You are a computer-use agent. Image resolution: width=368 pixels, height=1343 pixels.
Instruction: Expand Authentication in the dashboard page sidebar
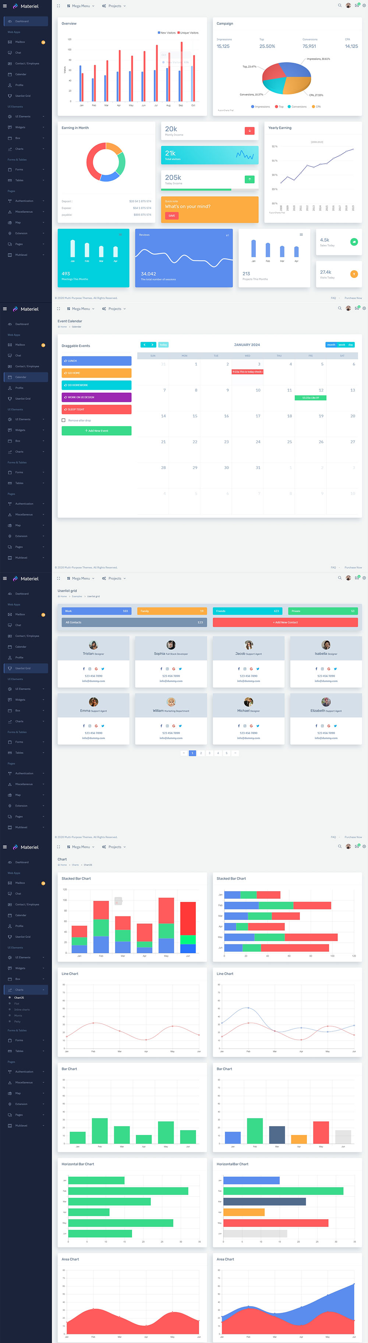coord(26,201)
